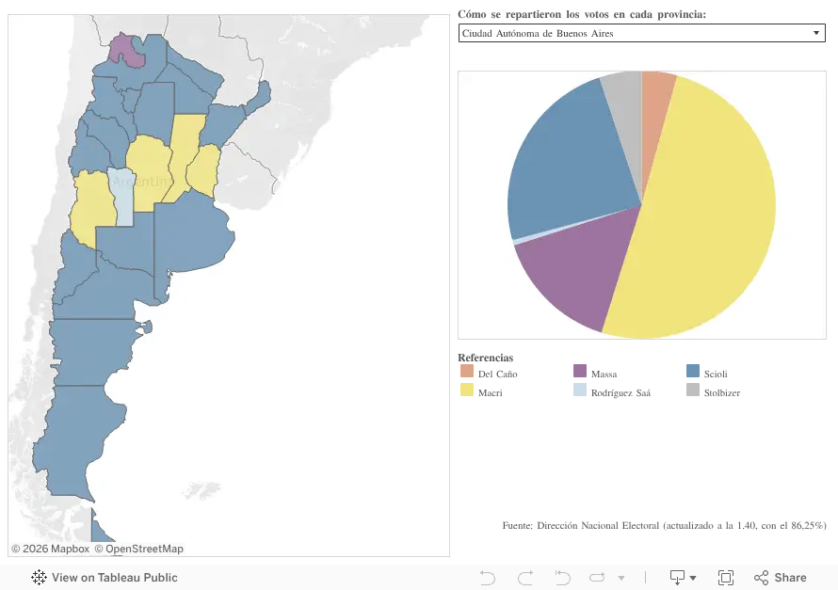Open the province selection dropdown
Image resolution: width=838 pixels, height=590 pixels.
coord(641,33)
